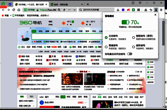Viewport: 167px width, 110px height.
Task: Switch to the 选项 - 高级设置 tab
Action: tap(67, 4)
